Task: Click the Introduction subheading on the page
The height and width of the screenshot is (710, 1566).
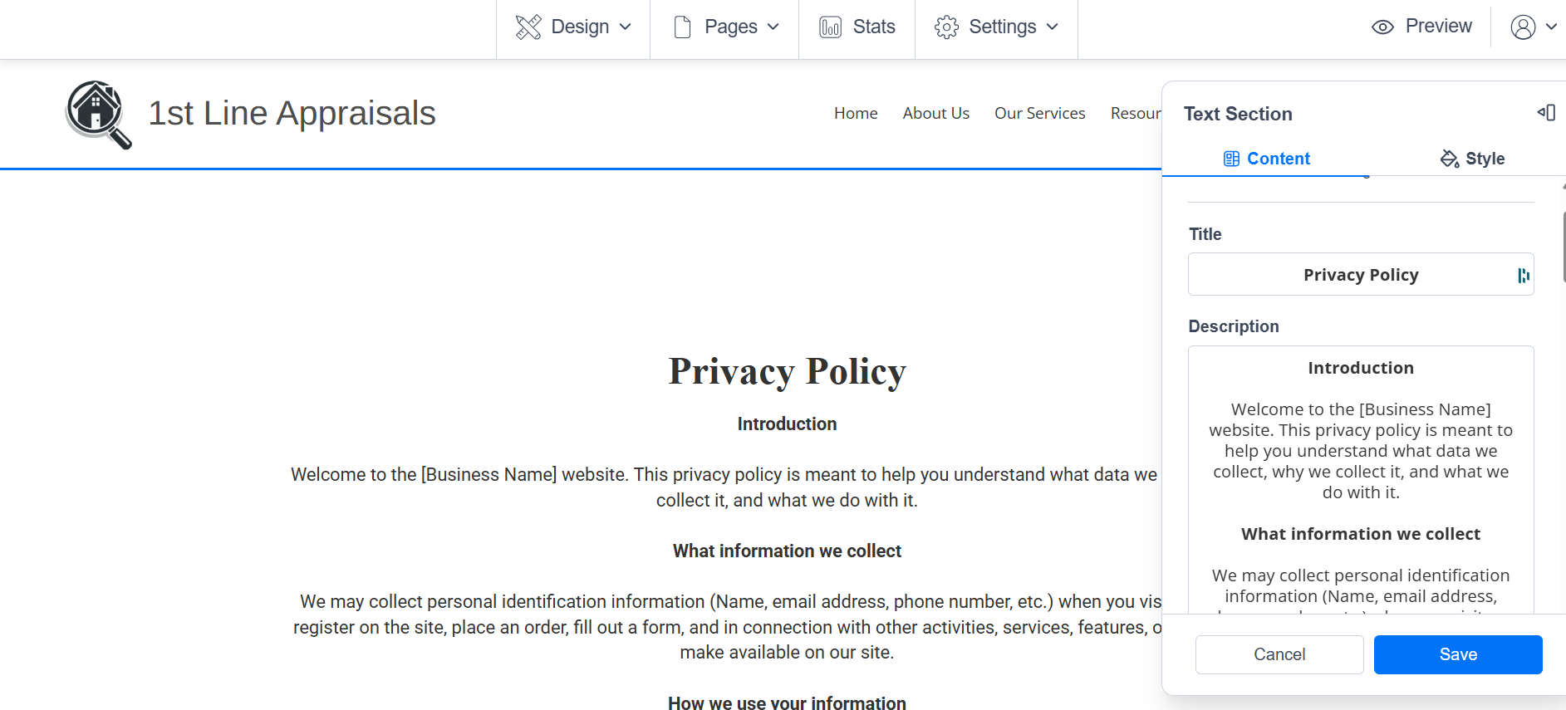Action: (x=787, y=424)
